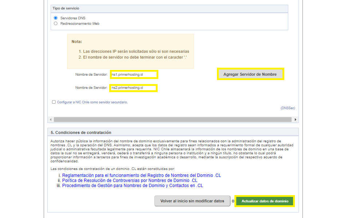Open Procedimiento de Gestión para Nombres link
The height and width of the screenshot is (218, 344).
(x=133, y=186)
